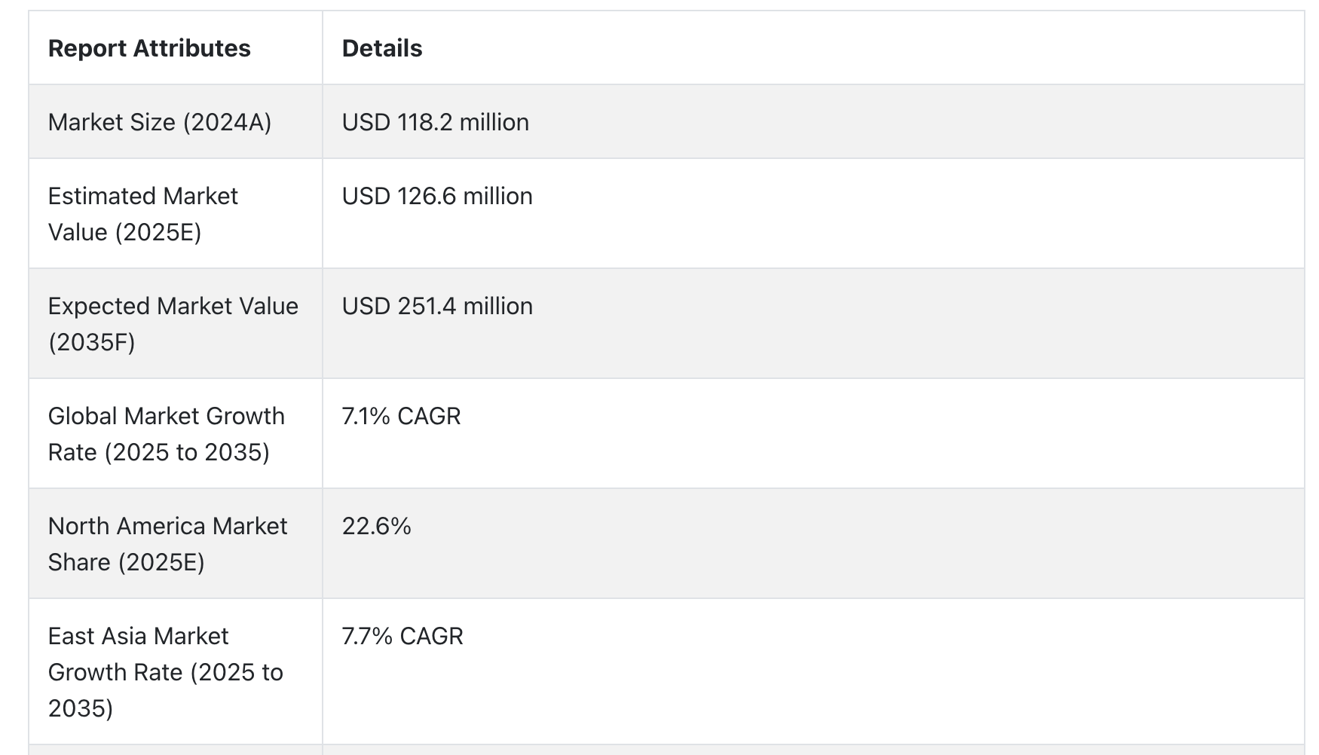Select Global Market Growth Rate label
This screenshot has width=1319, height=755.
[x=167, y=434]
